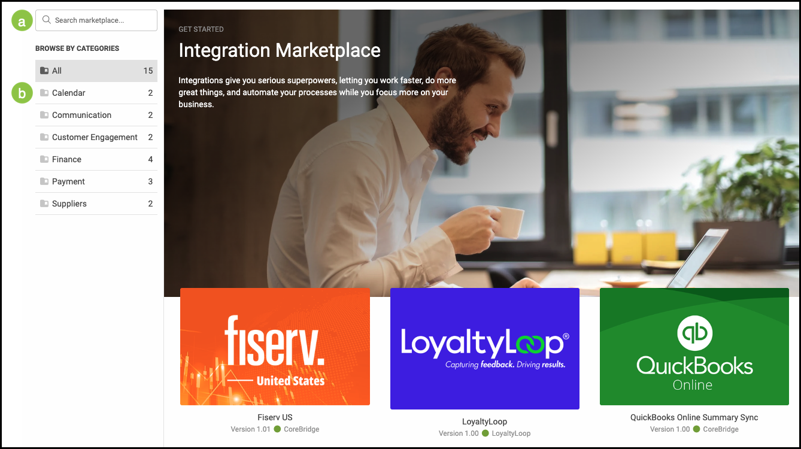
Task: Click the Calendar folder icon
Action: pos(44,93)
